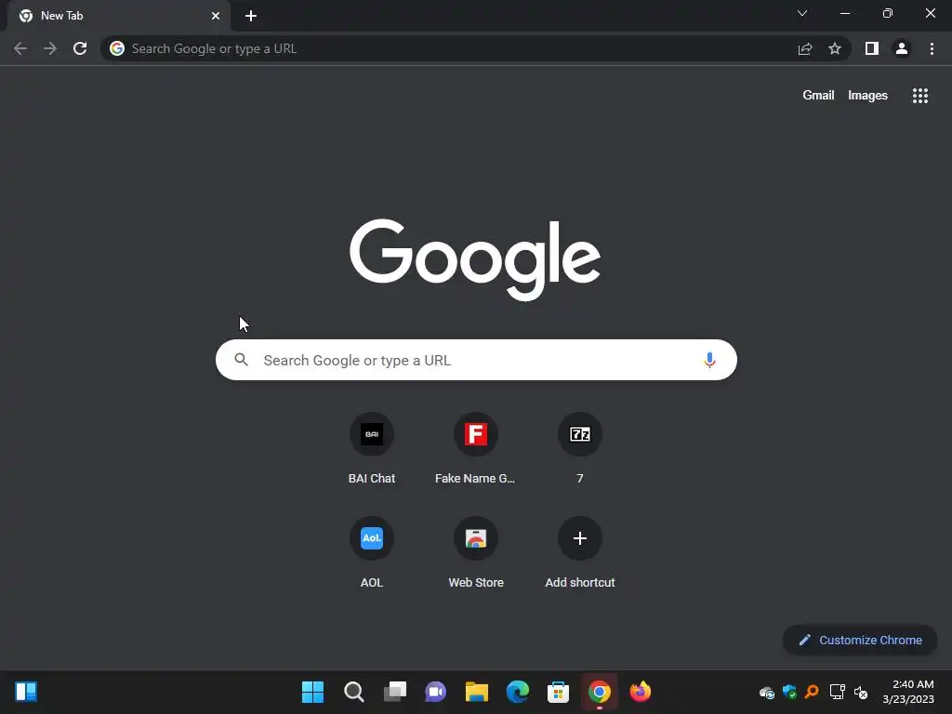
Task: Select the New Tab tab
Action: (x=119, y=16)
